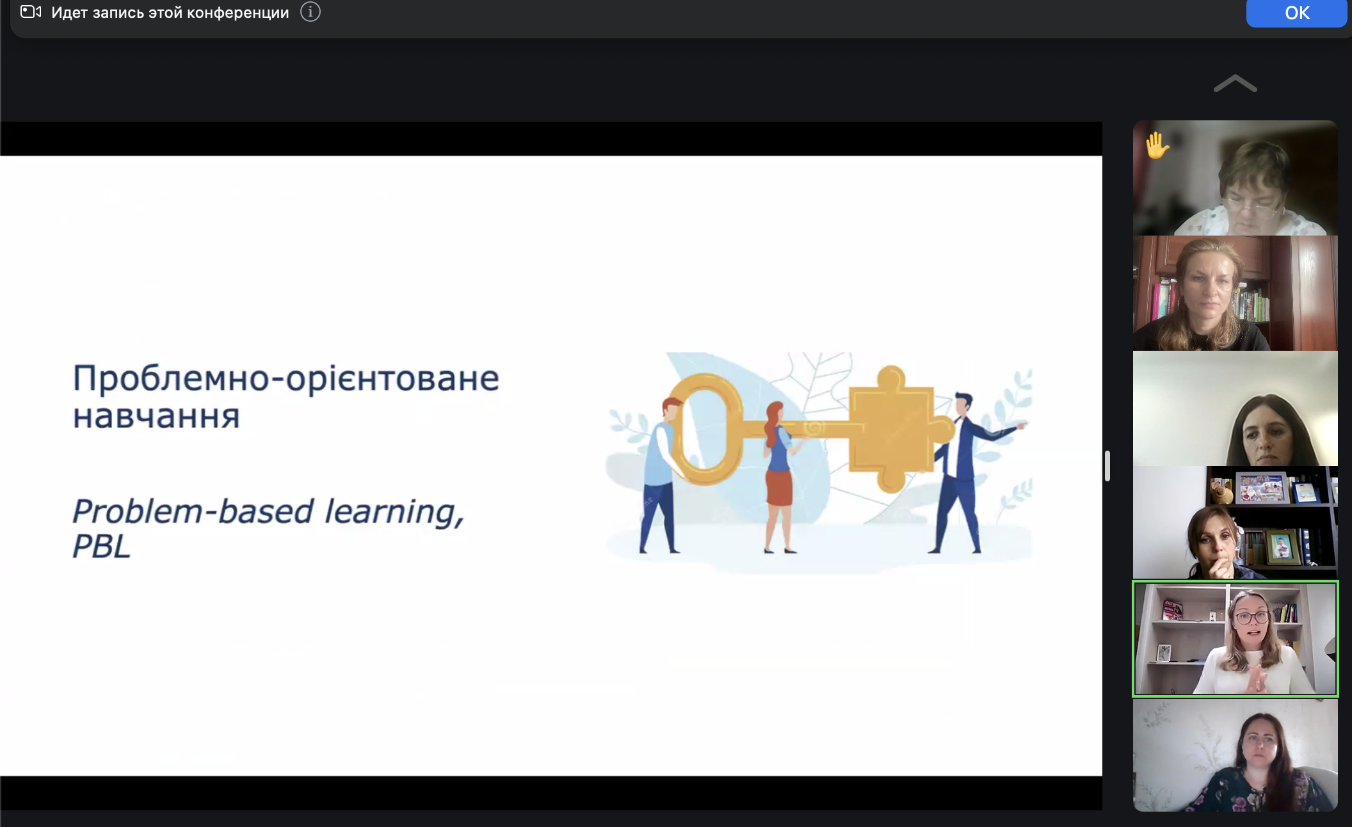Screen dimensions: 1352x827
Task: Open recording info circle icon
Action: tap(310, 12)
